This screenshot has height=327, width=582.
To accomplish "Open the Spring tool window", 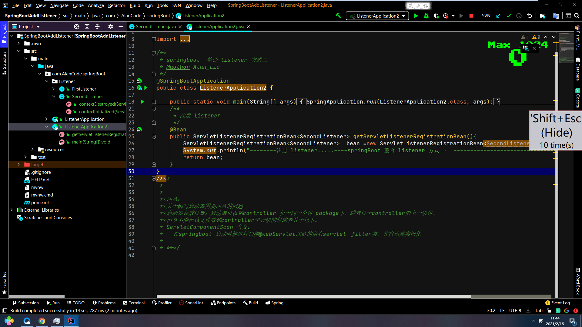I will tap(274, 303).
